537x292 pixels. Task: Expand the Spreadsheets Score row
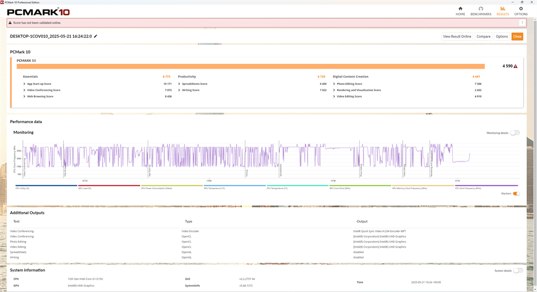pyautogui.click(x=179, y=84)
